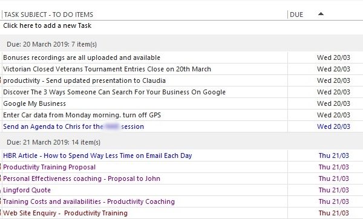Click here to add a new Task
Viewport: 363px width, 219px height.
point(47,25)
